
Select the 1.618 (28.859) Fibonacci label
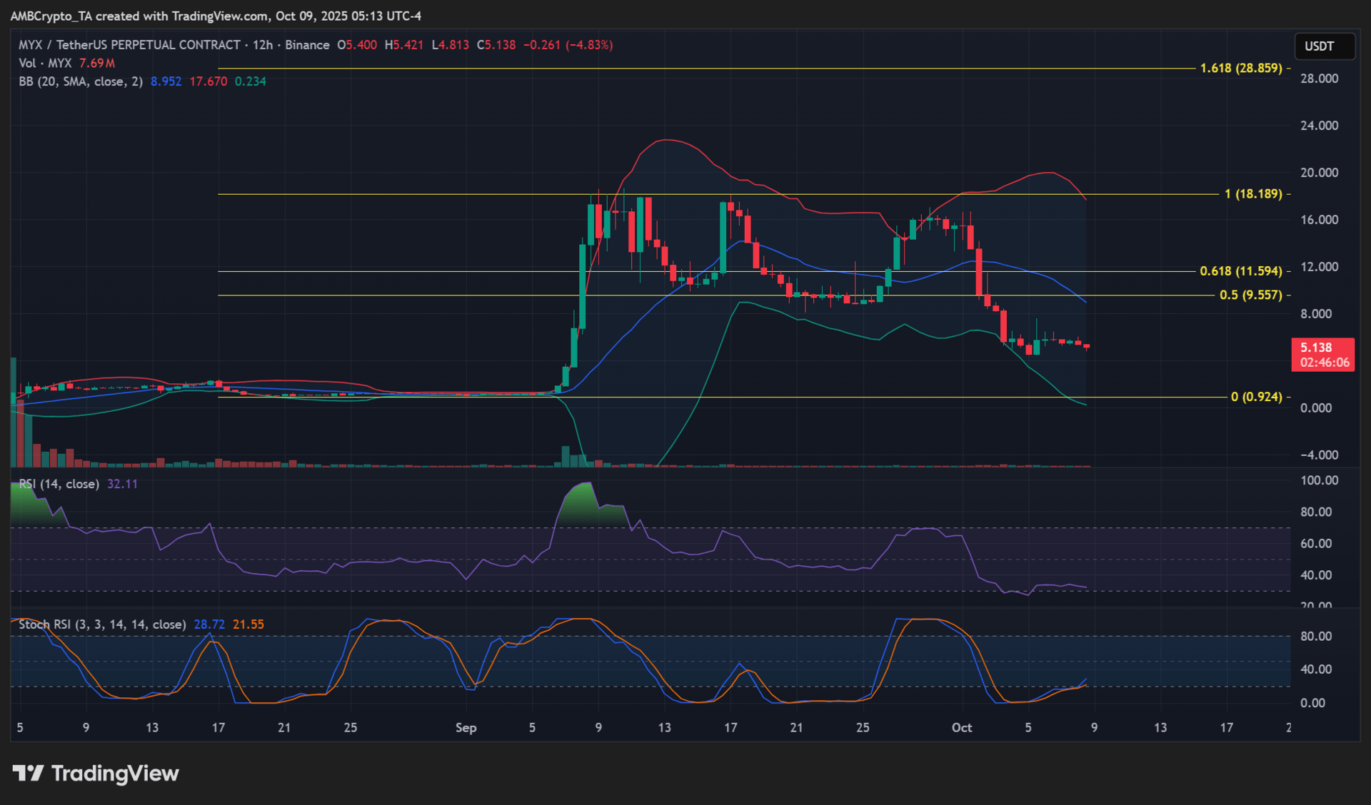(x=1241, y=69)
